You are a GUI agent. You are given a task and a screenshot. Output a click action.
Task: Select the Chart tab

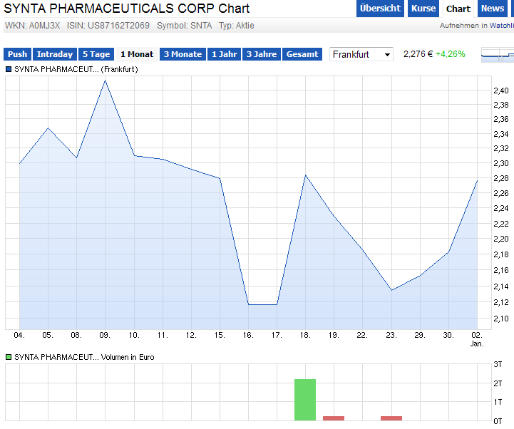458,9
